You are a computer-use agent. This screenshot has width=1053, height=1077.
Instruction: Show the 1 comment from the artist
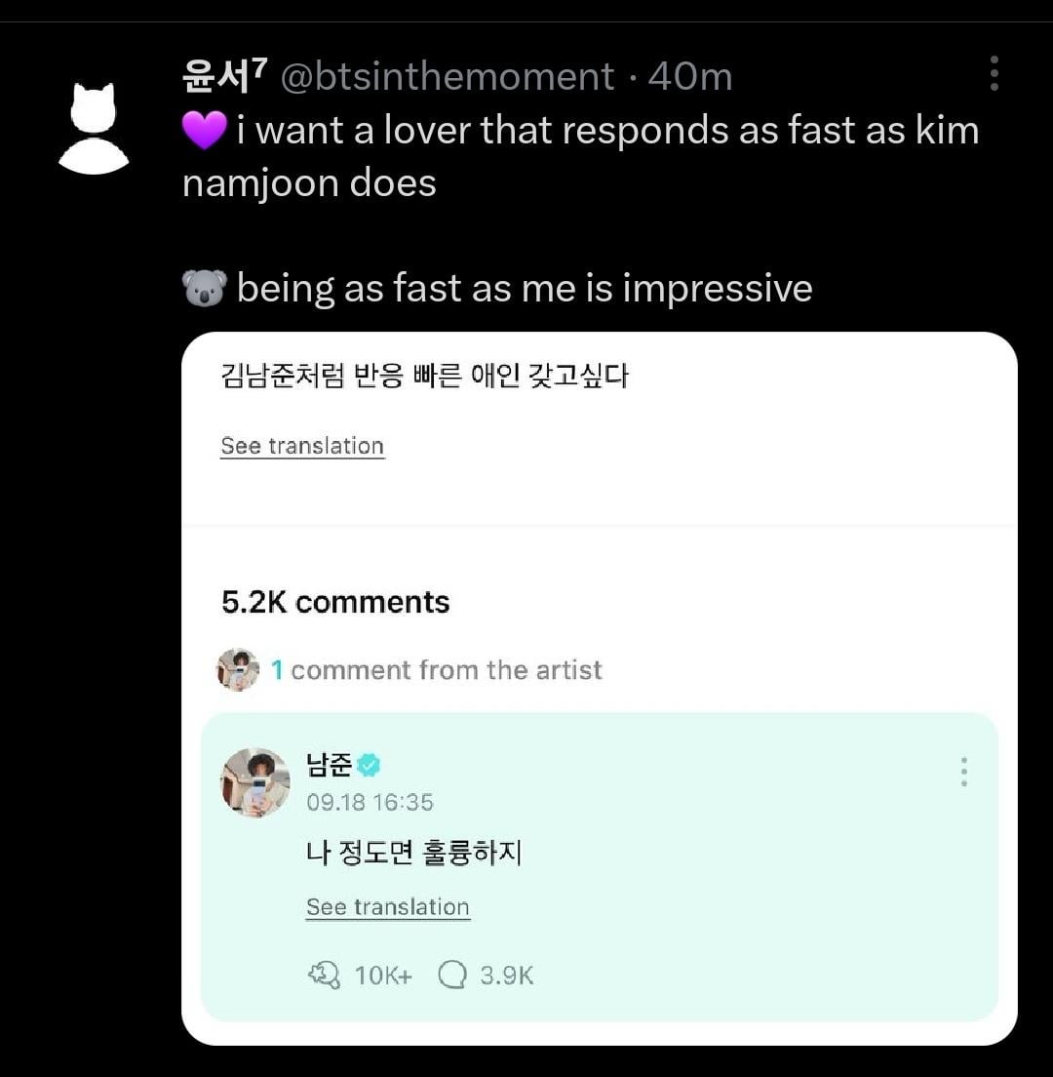point(436,670)
